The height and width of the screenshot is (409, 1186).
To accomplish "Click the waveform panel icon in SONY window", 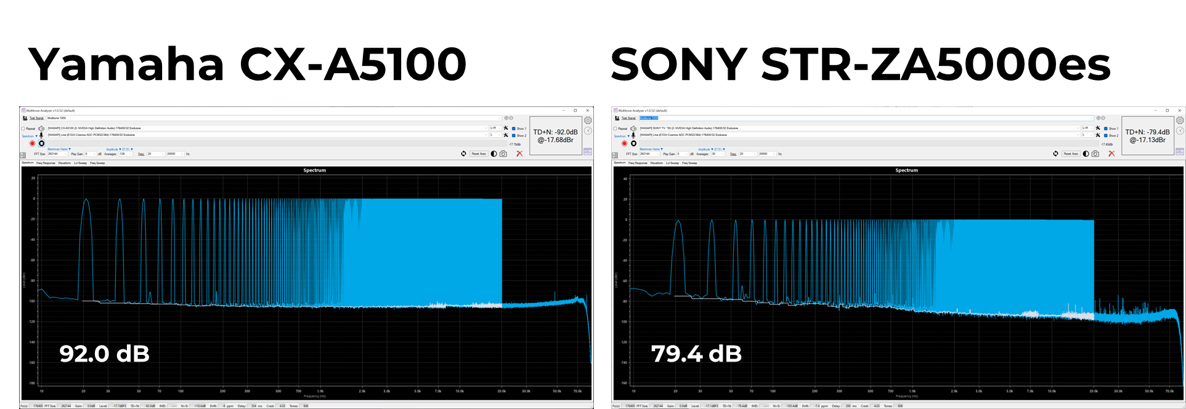I will click(x=1180, y=151).
